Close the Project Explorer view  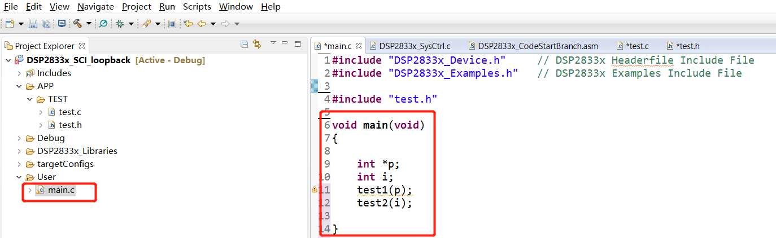coord(82,46)
